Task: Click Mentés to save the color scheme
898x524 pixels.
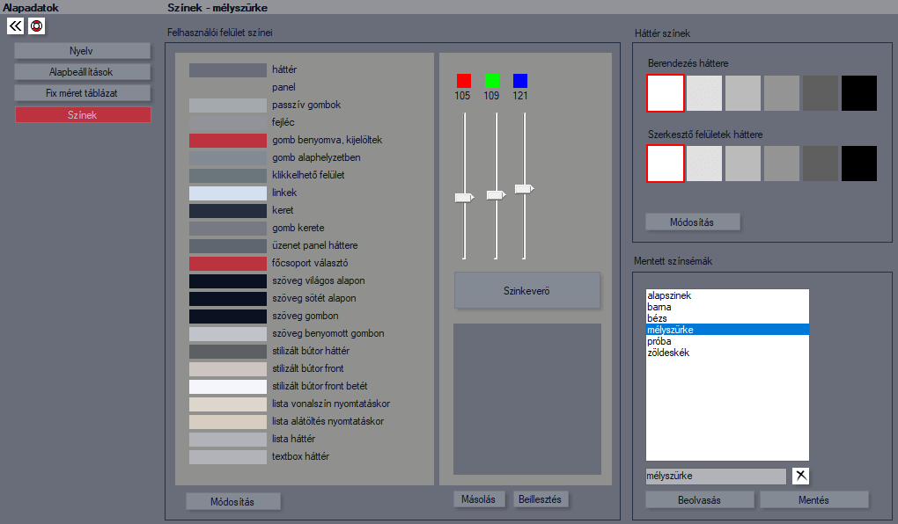Action: 813,500
